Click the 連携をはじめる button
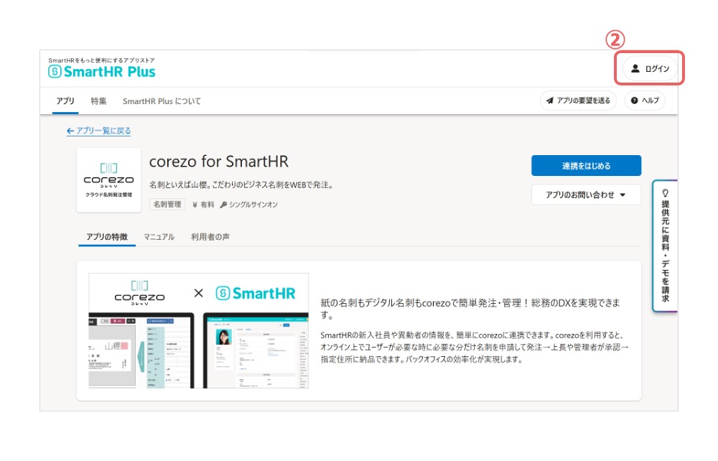 click(586, 166)
